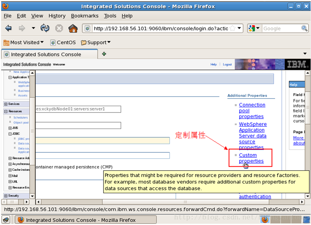This screenshot has height=225, width=311.
Task: Click the main horizontal scrollbar right arrow
Action: (x=302, y=202)
